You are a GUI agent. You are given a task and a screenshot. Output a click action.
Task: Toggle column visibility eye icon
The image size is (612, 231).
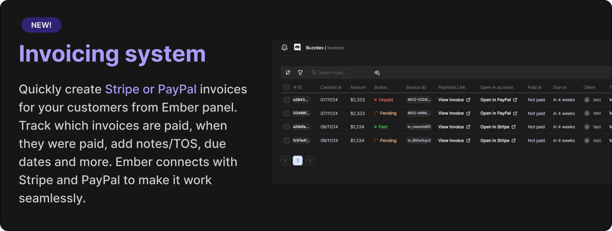pyautogui.click(x=377, y=73)
